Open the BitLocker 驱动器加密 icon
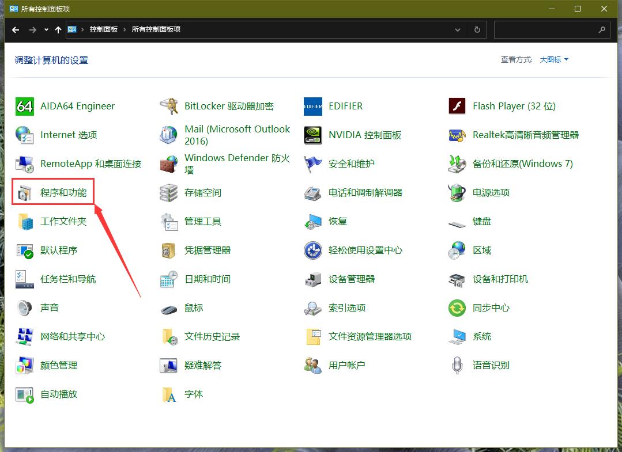 click(168, 106)
